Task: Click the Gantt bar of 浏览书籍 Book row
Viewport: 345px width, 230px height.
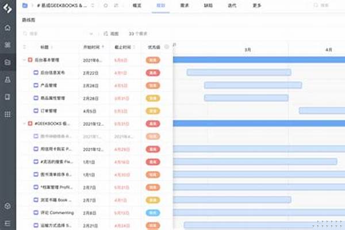Action: pyautogui.click(x=232, y=200)
